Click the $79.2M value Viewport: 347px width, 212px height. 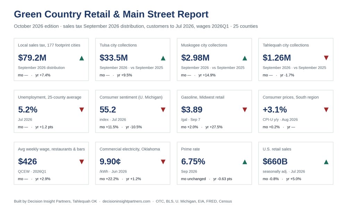point(32,58)
